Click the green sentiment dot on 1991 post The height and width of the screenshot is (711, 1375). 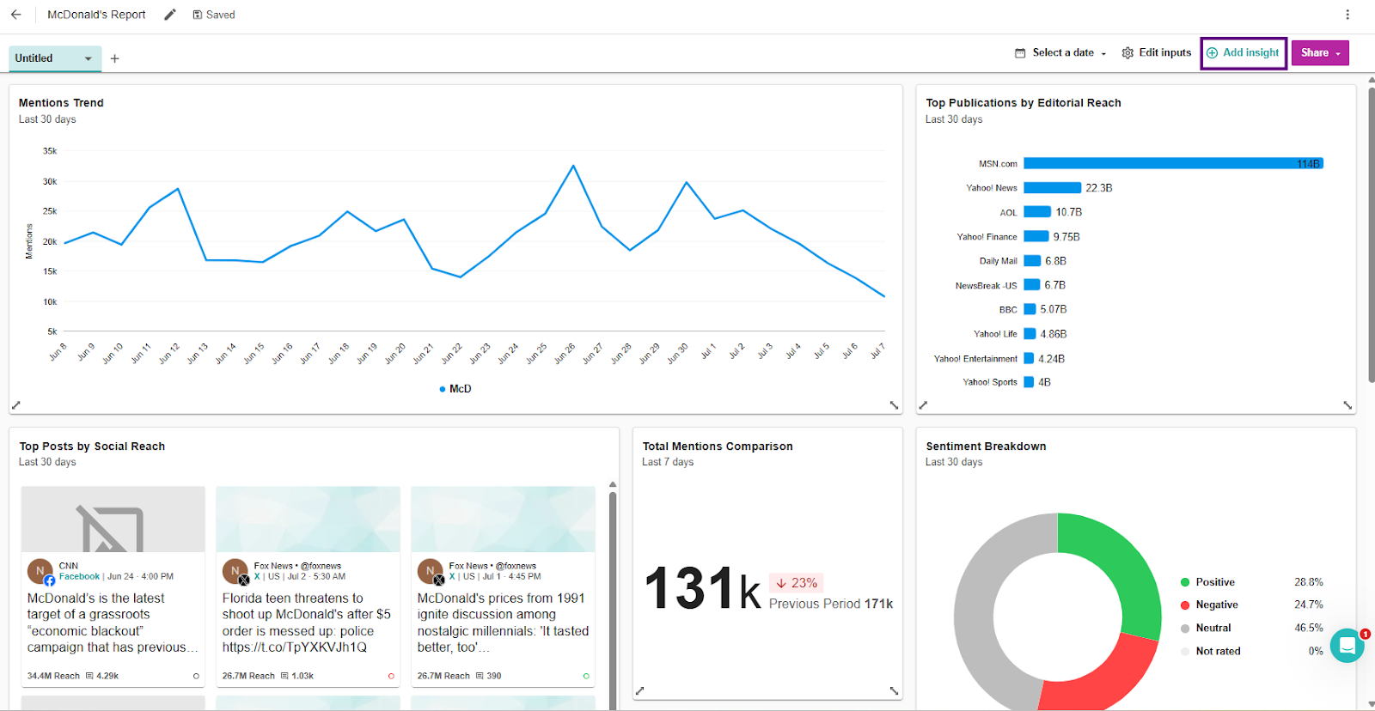click(586, 676)
